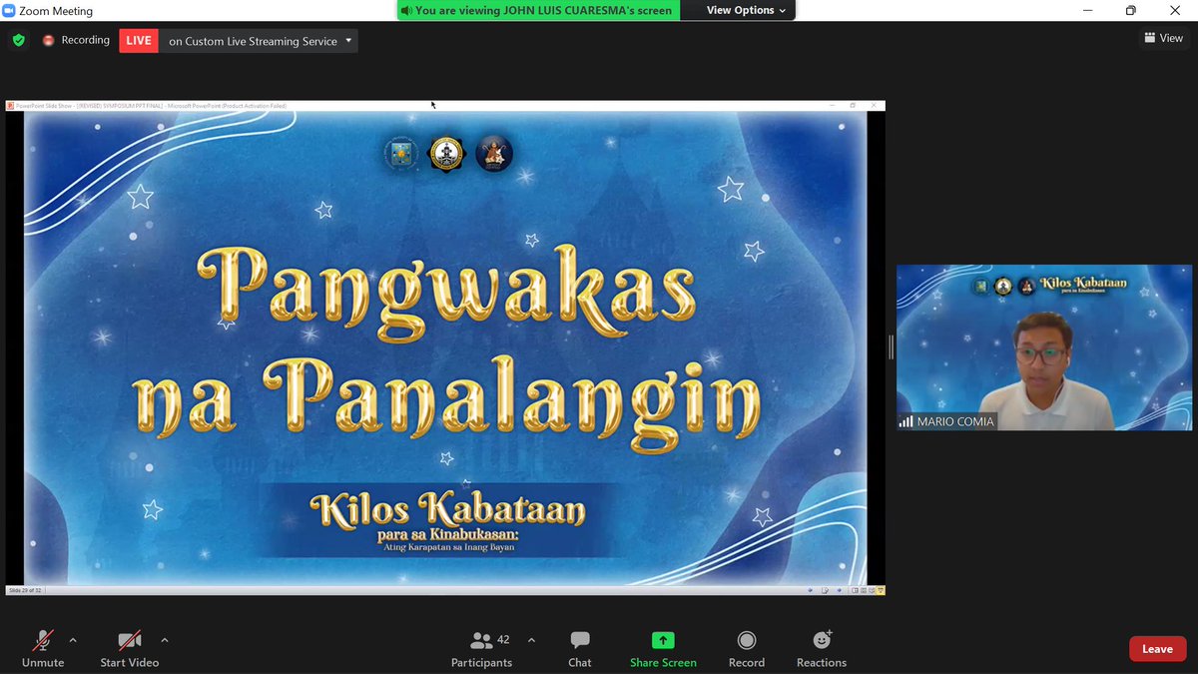
Task: Open the Custom Live Streaming Service dropdown
Action: click(x=259, y=41)
